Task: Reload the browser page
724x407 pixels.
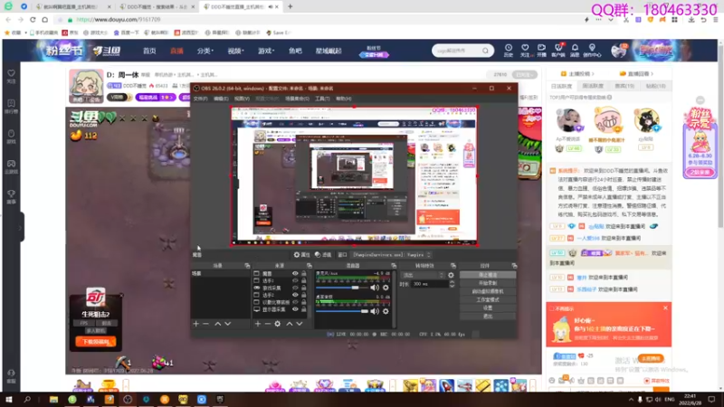Action: click(33, 20)
